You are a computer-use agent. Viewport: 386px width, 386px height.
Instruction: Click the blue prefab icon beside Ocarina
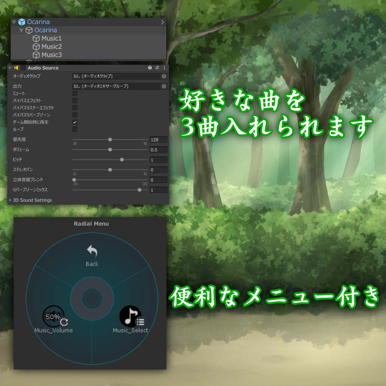[21, 22]
